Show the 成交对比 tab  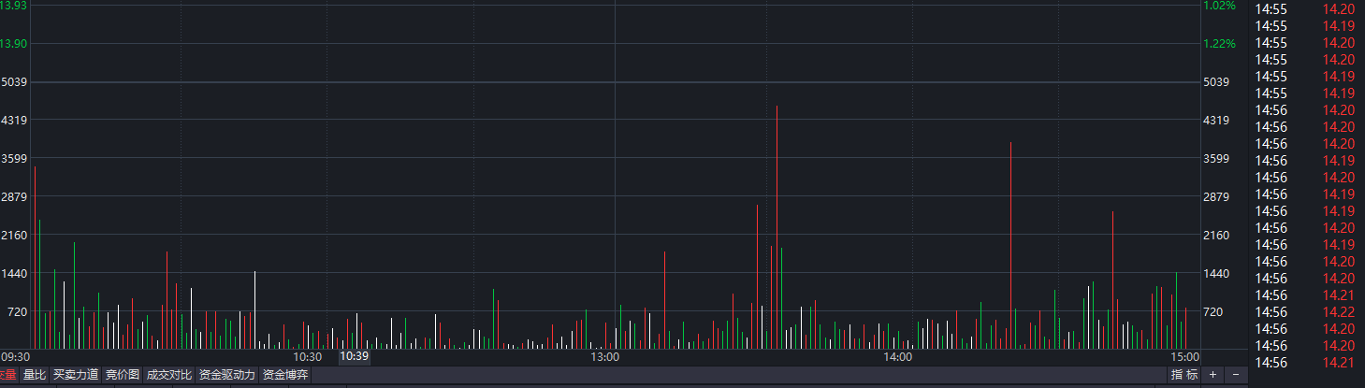(x=169, y=375)
